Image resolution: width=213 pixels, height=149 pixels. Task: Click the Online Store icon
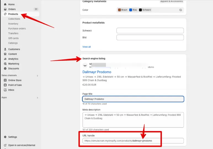coord(5,80)
